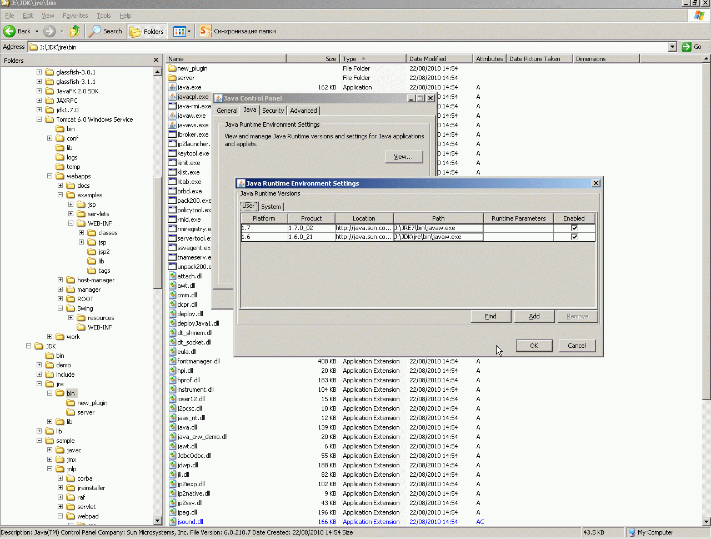Collapse the JDK tree node
The height and width of the screenshot is (539, 711).
28,346
